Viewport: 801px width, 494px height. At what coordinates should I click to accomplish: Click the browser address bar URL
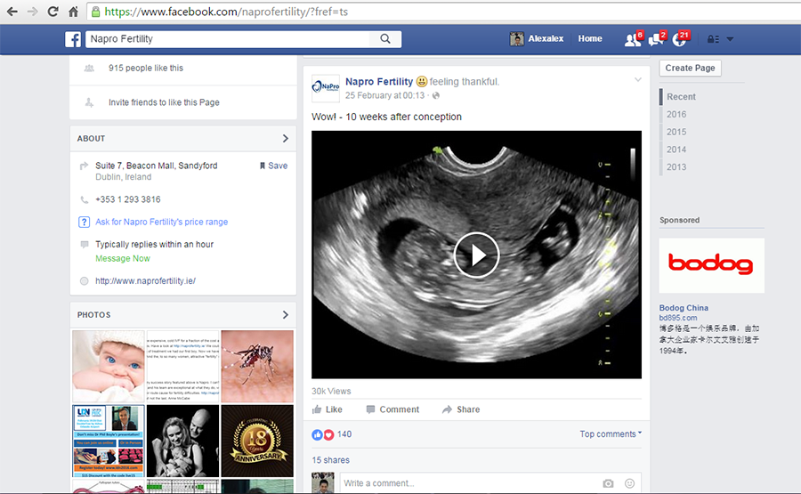point(226,12)
